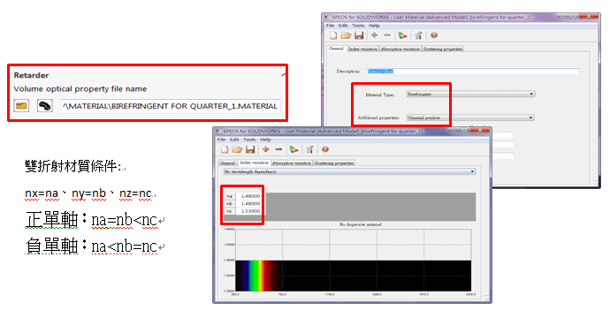Click the nc value field 1.53000
Viewport: 610px width, 318px height.
[250, 211]
